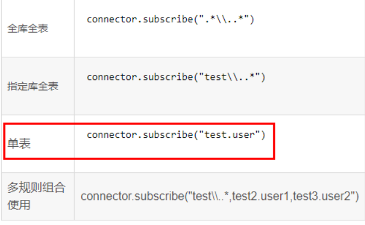Click the ".*\\..*" regex string
The width and height of the screenshot is (365, 225).
224,19
